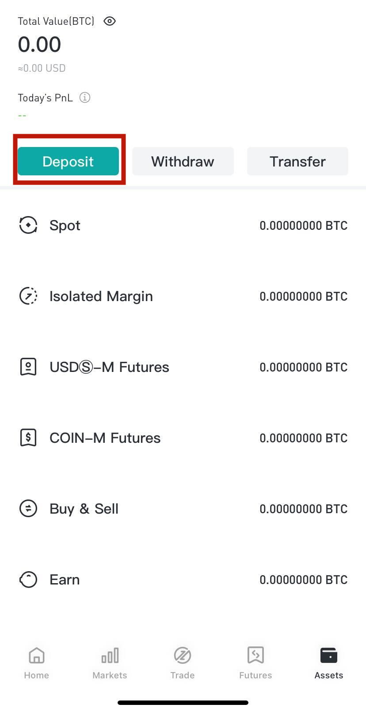Open Spot balance 0.00000000 BTC

304,225
